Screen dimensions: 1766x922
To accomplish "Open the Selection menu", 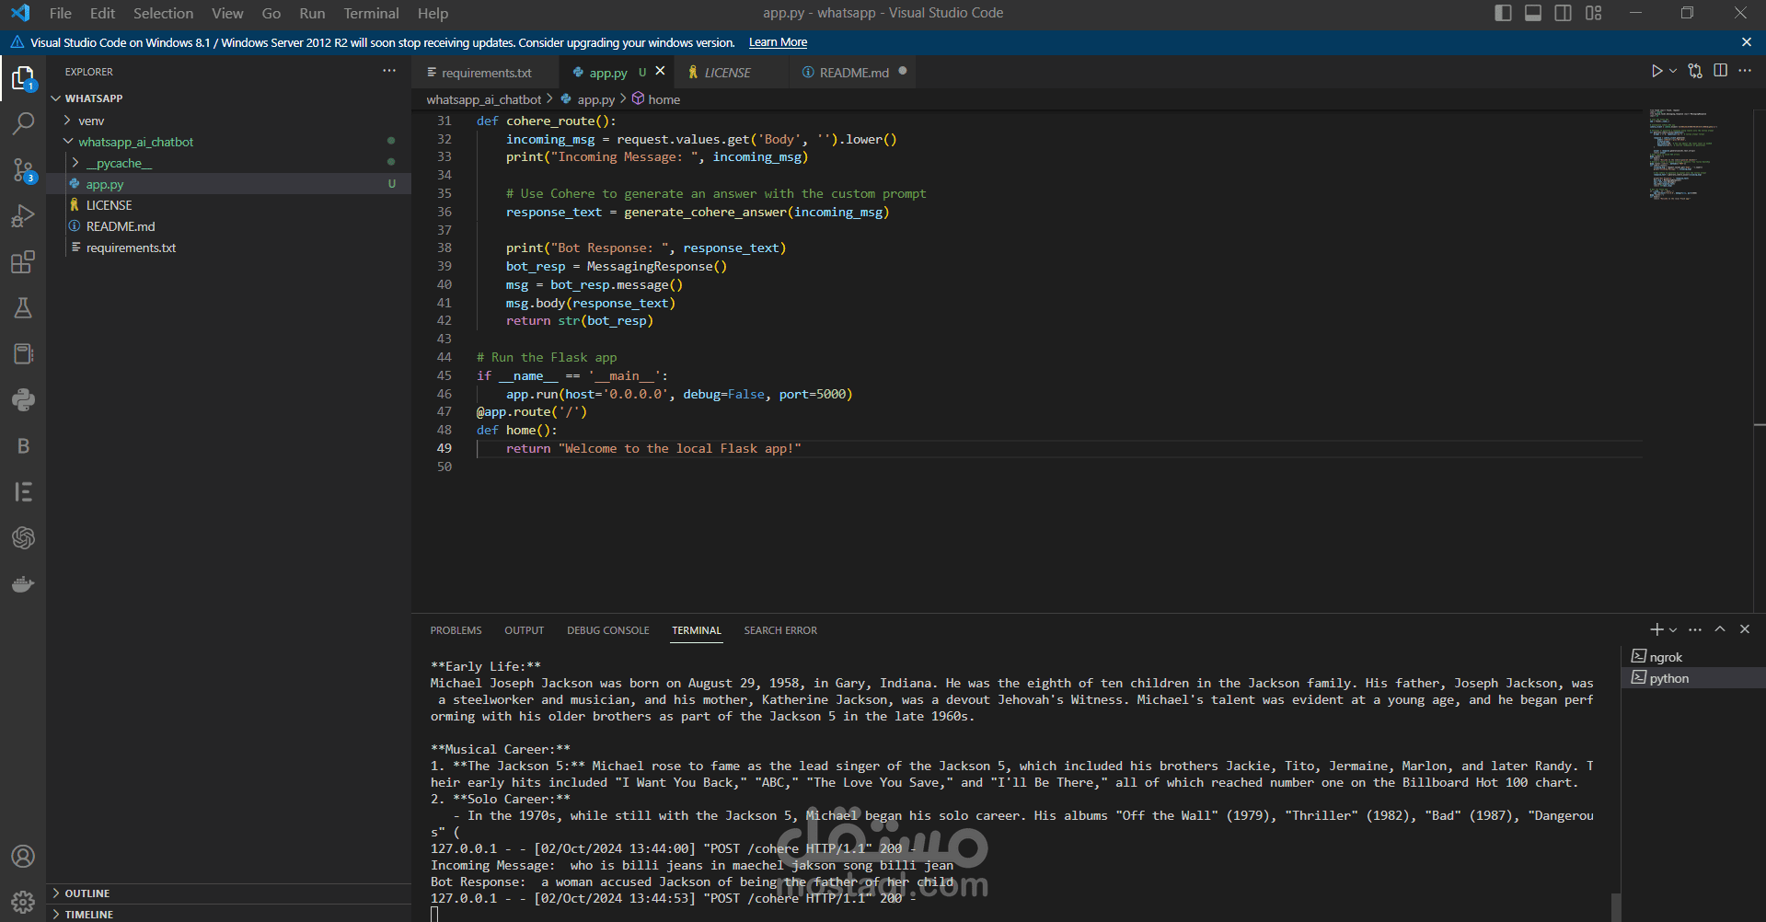I will (x=164, y=13).
